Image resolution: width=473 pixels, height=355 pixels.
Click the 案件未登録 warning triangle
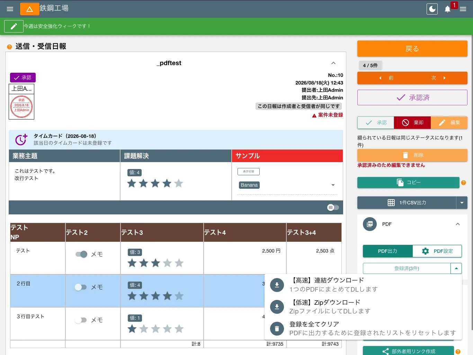point(314,115)
